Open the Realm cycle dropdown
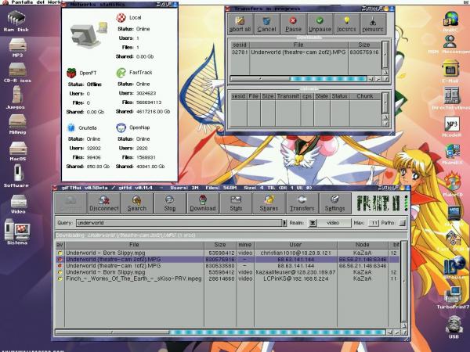This screenshot has height=352, width=470. tap(330, 223)
